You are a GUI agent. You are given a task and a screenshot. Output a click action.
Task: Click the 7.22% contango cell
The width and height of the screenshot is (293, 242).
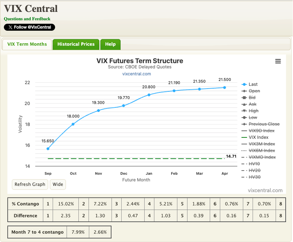click(100, 204)
